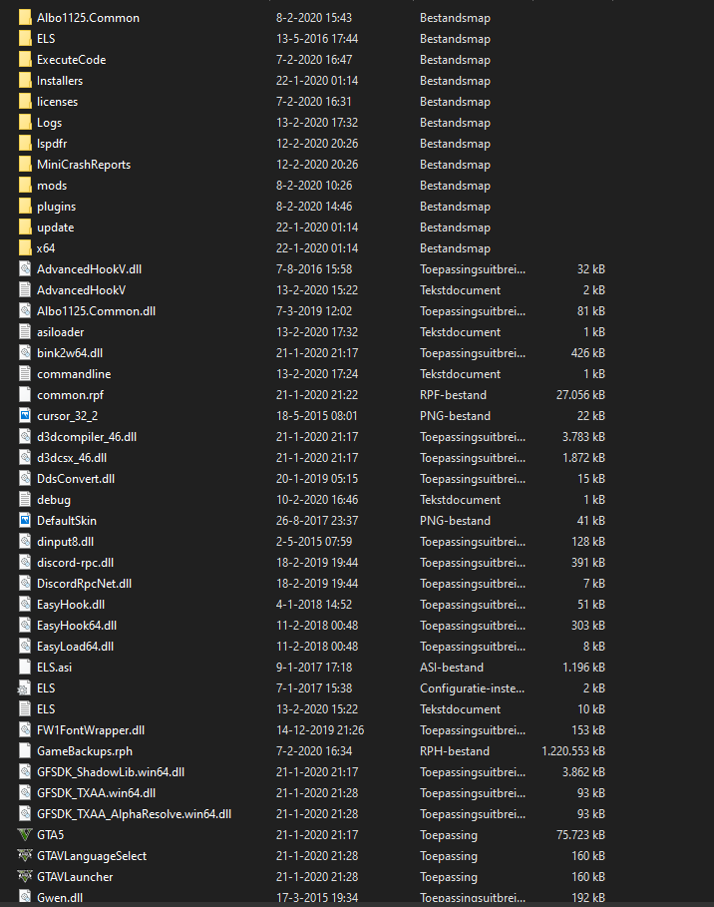Select the Albo1125.Common folder icon

point(25,17)
